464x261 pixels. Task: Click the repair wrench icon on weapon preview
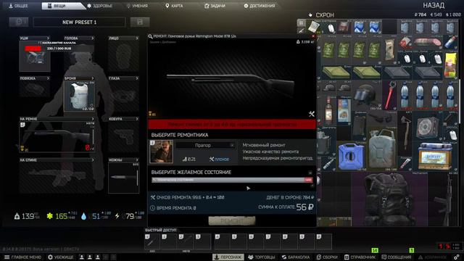click(311, 114)
